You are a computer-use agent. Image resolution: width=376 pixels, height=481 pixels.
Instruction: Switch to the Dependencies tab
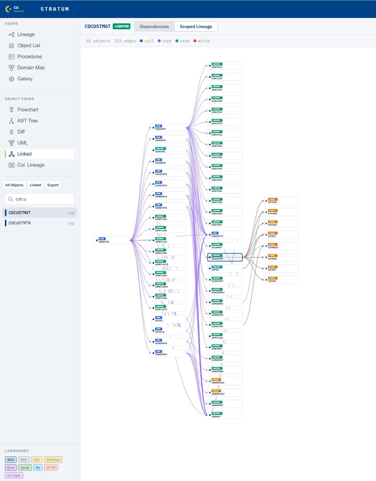(x=155, y=26)
